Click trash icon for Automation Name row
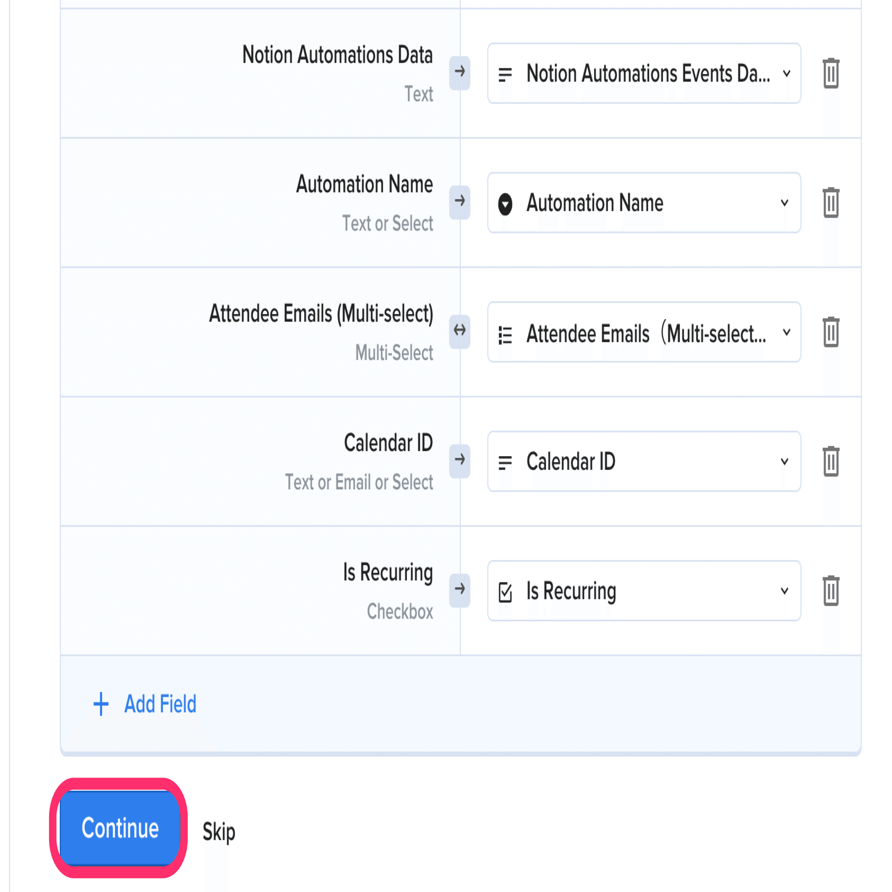The width and height of the screenshot is (892, 892). pyautogui.click(x=830, y=202)
